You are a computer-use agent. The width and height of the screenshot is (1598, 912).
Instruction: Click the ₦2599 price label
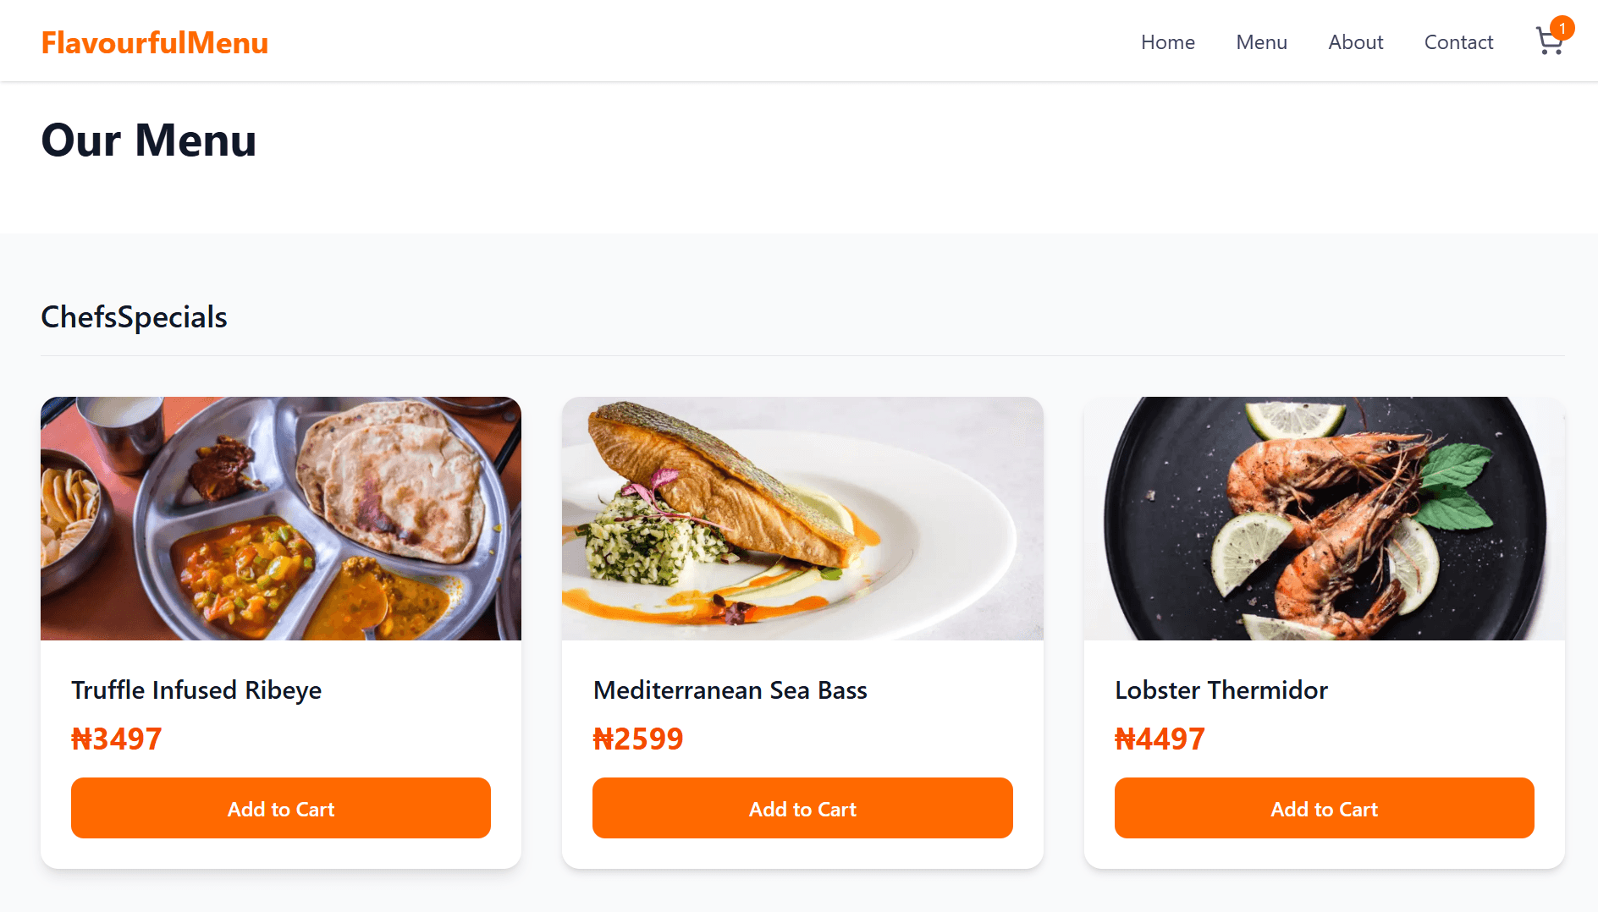tap(638, 739)
